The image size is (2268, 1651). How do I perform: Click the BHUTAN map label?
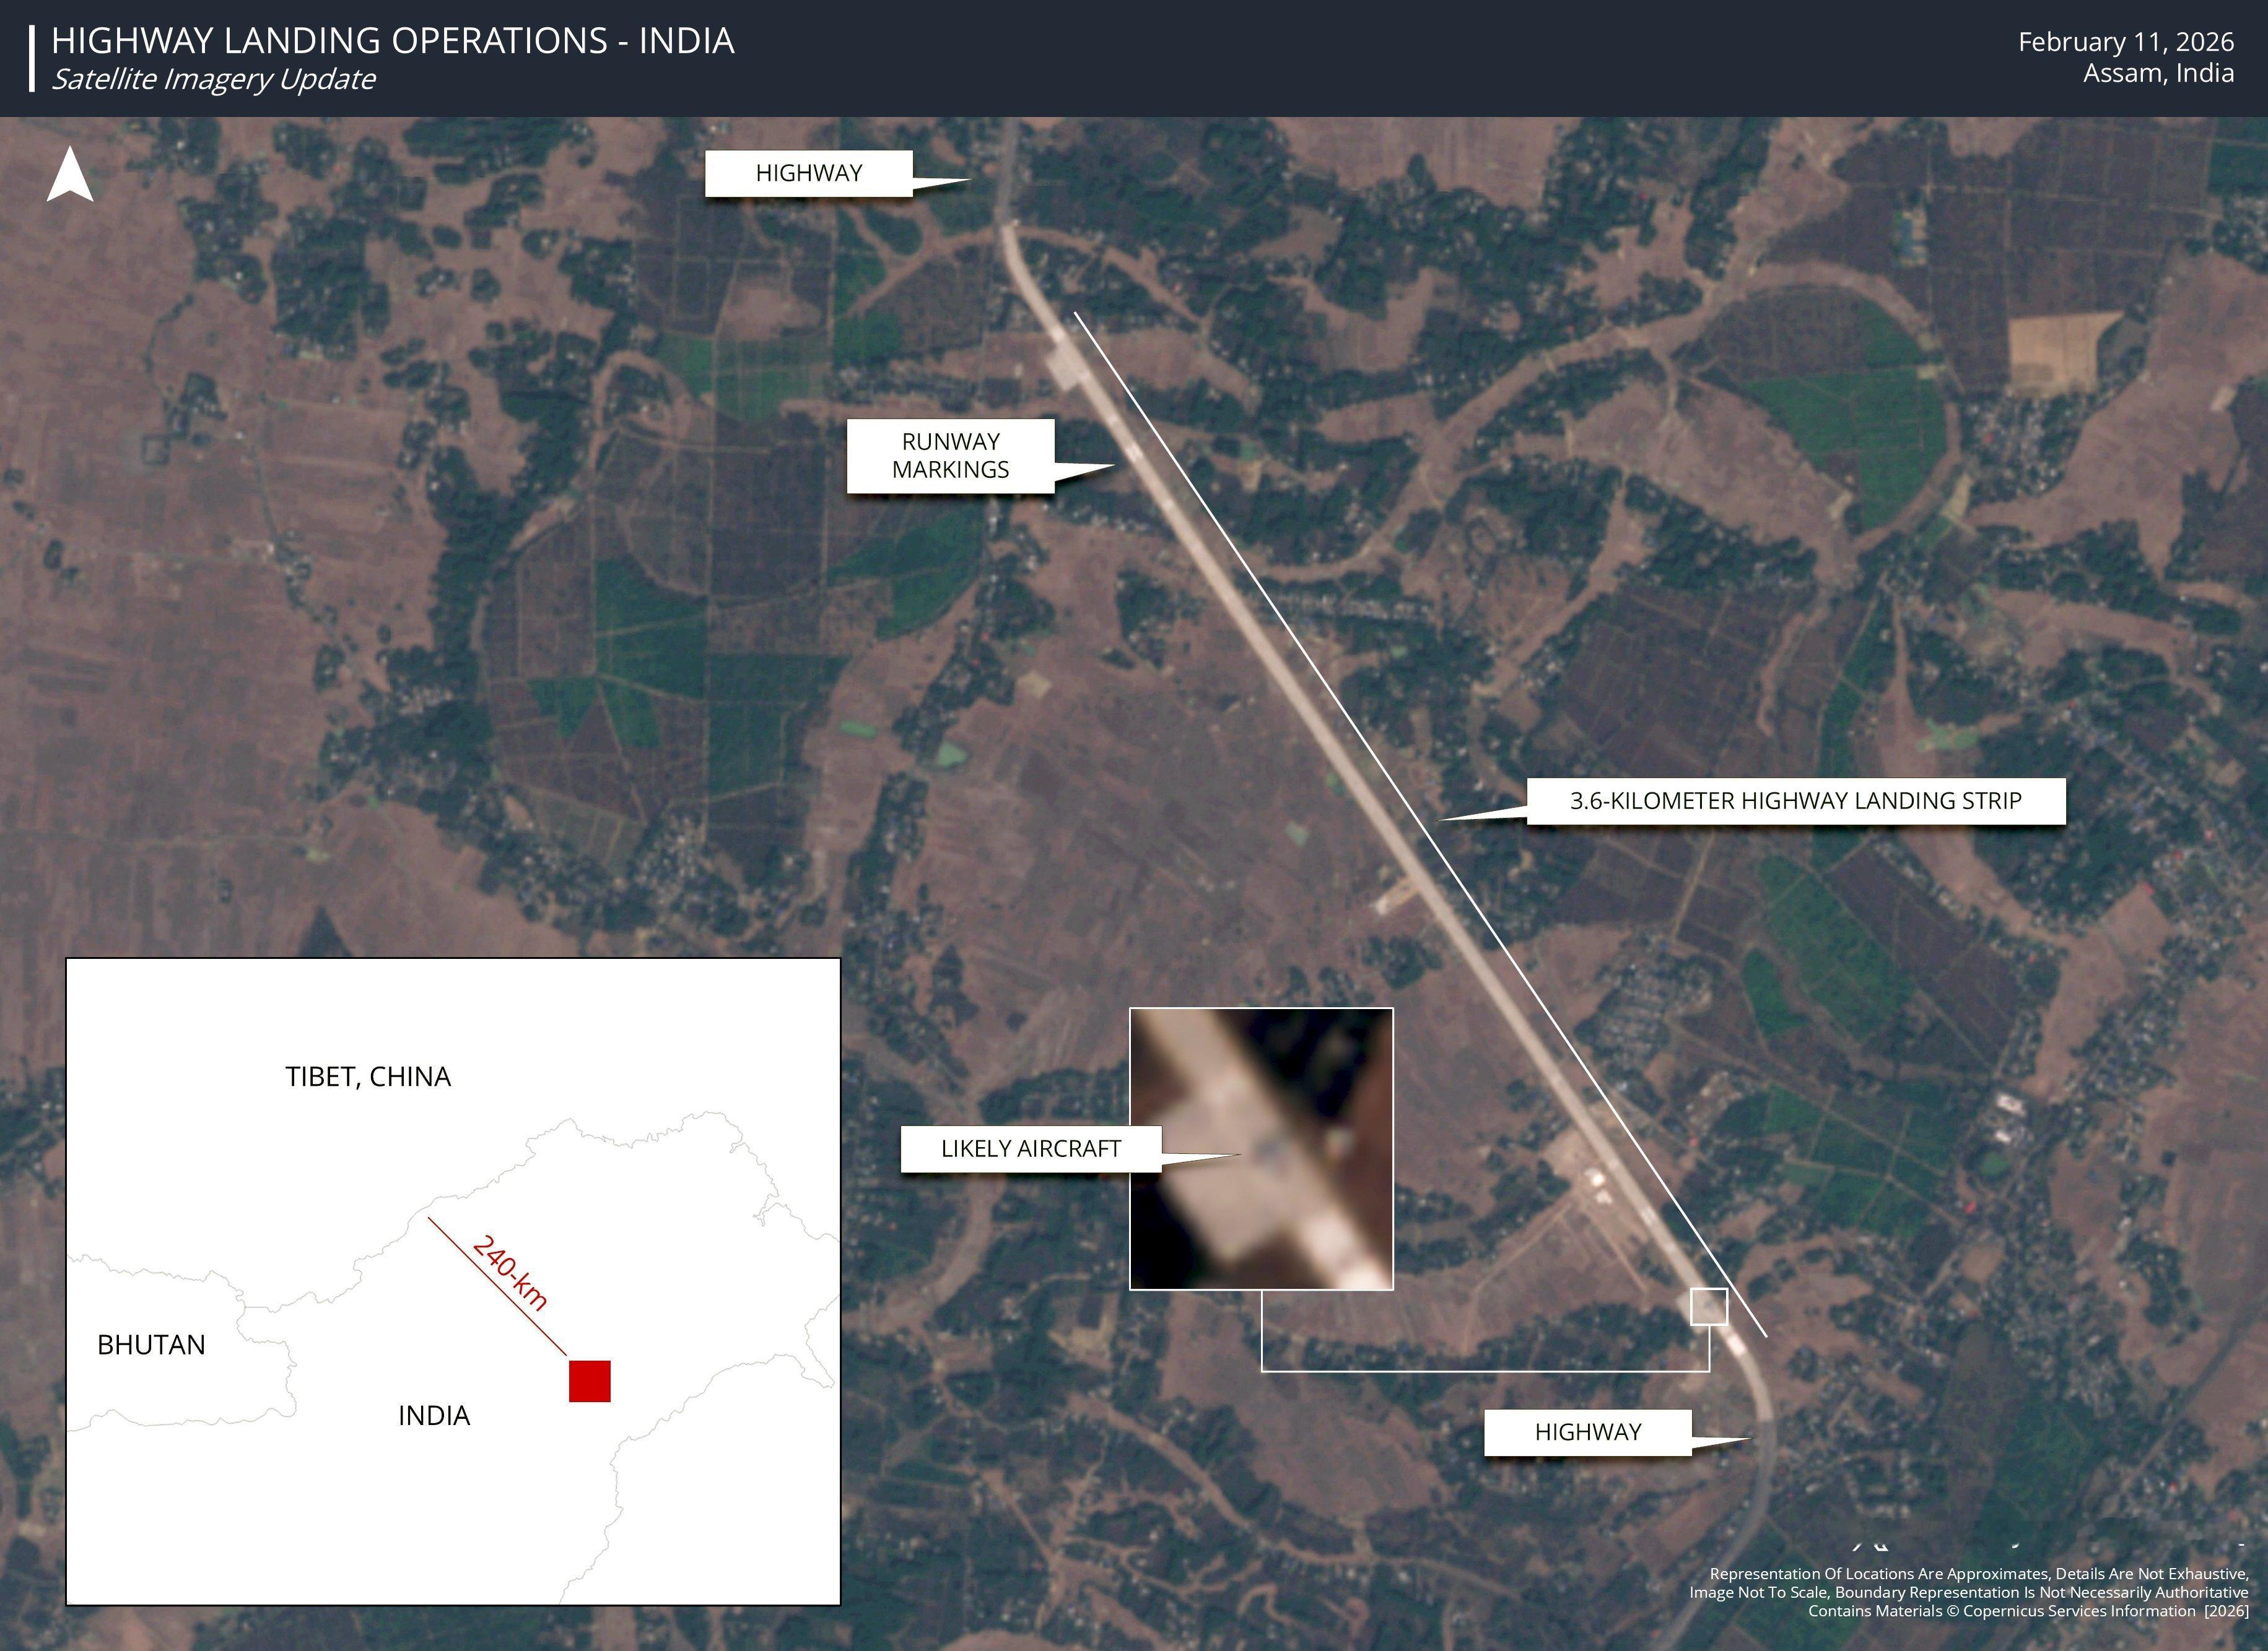click(151, 1345)
